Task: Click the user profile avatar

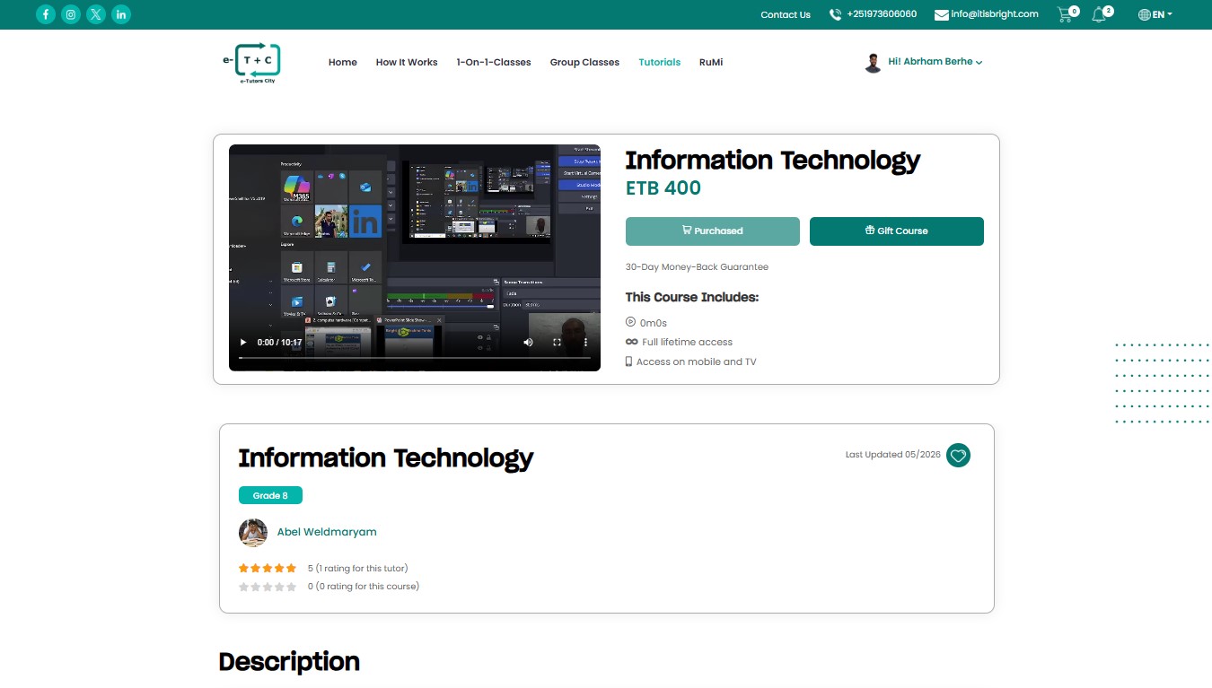Action: pos(873,63)
